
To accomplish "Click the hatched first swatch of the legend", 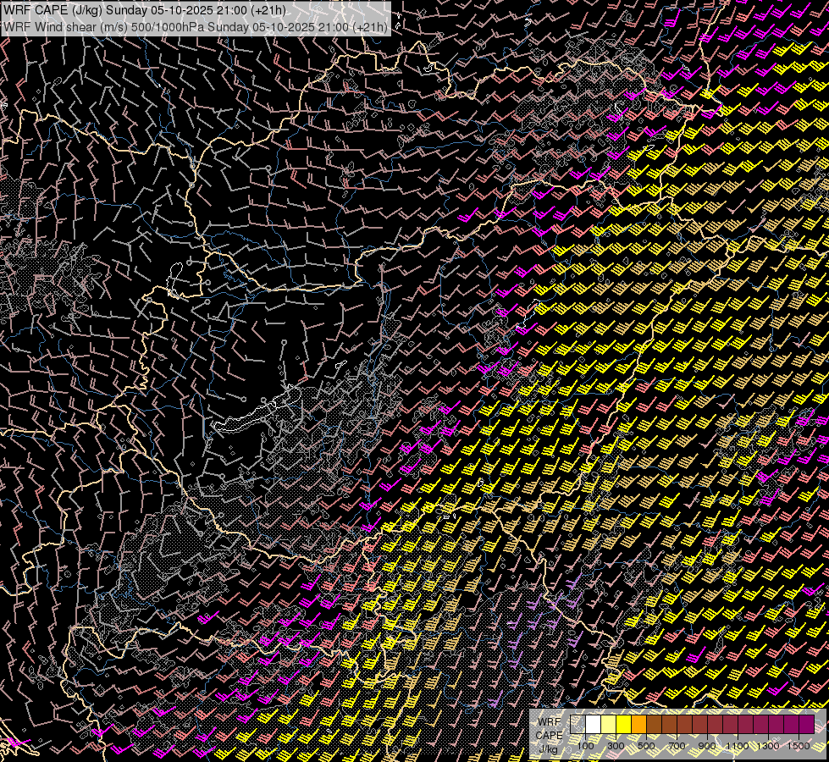I will point(578,724).
